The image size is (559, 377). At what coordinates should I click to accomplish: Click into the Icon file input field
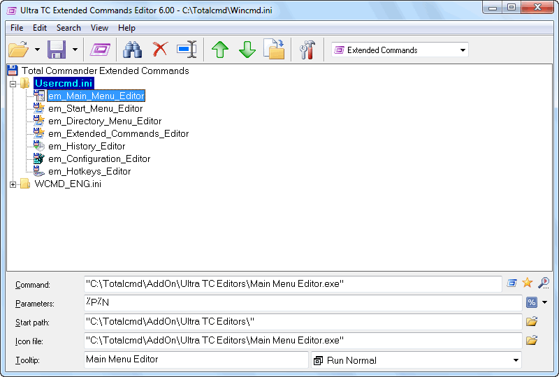303,341
